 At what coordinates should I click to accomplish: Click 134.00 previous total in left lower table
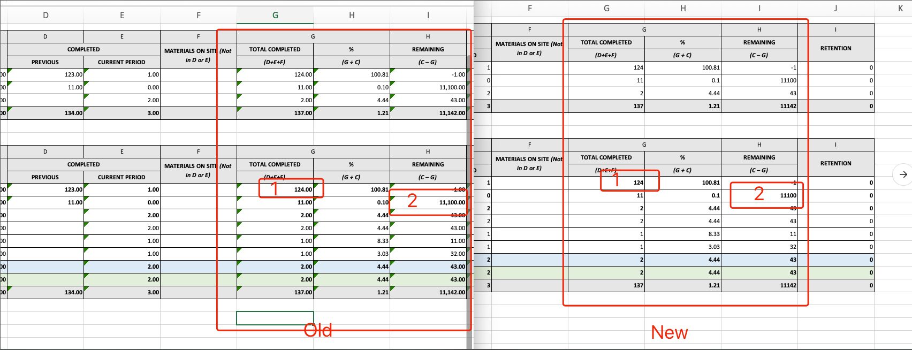click(x=45, y=292)
